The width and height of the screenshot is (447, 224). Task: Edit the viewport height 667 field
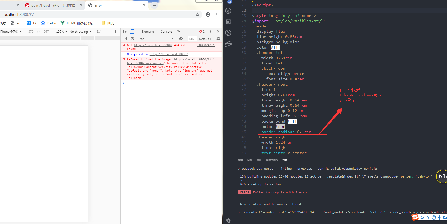[46, 32]
